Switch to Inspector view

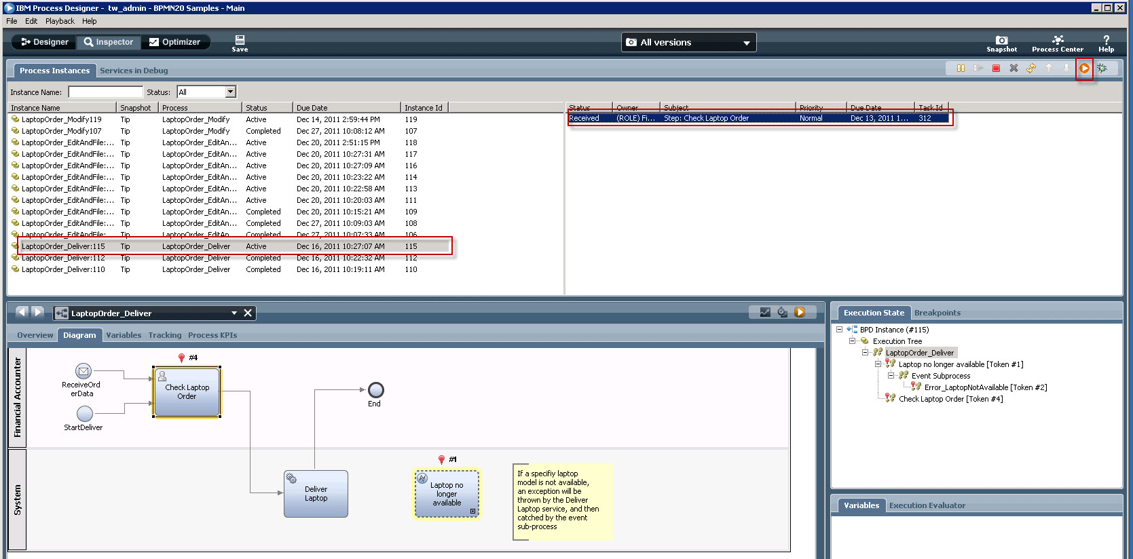109,42
